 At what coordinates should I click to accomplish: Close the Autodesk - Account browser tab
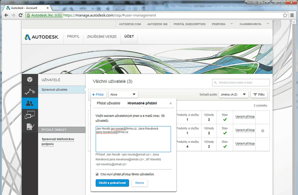tap(48, 8)
